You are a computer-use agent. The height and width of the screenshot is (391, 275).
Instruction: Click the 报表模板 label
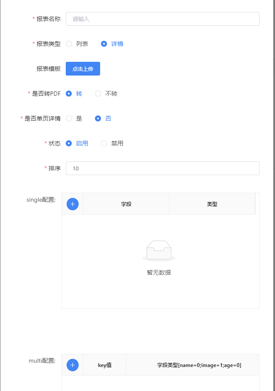tap(49, 69)
